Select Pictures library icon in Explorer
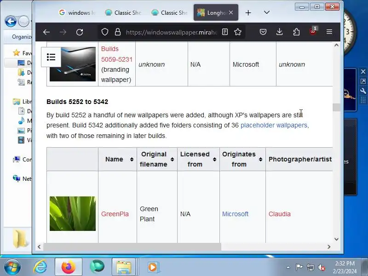The image size is (368, 276). pos(21,131)
